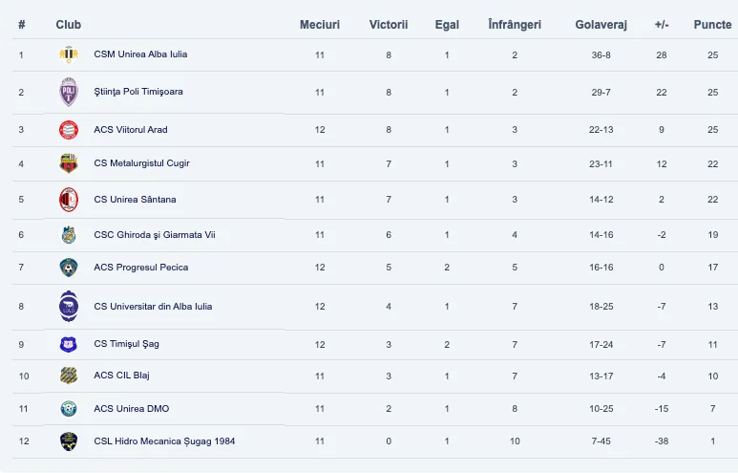Viewport: 738px width, 473px height.
Task: Sort table by Puncte column header
Action: coord(712,24)
